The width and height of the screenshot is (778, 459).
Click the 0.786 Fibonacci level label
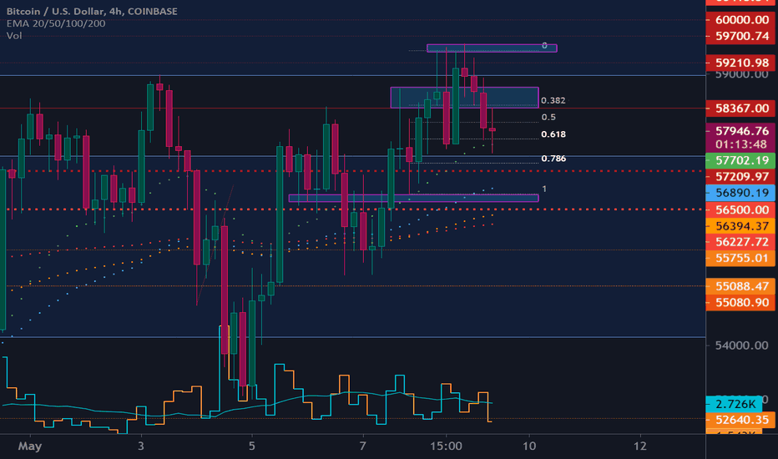553,159
